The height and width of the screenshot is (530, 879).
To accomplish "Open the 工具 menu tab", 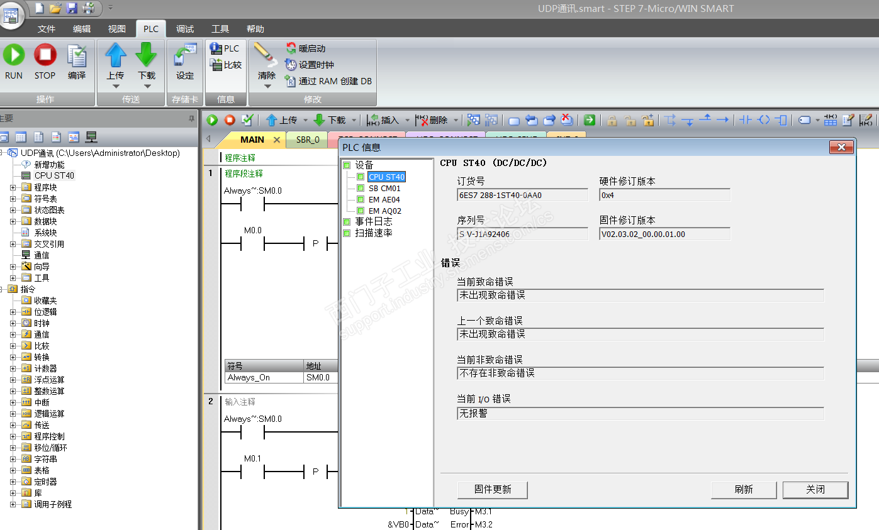I will 220,29.
